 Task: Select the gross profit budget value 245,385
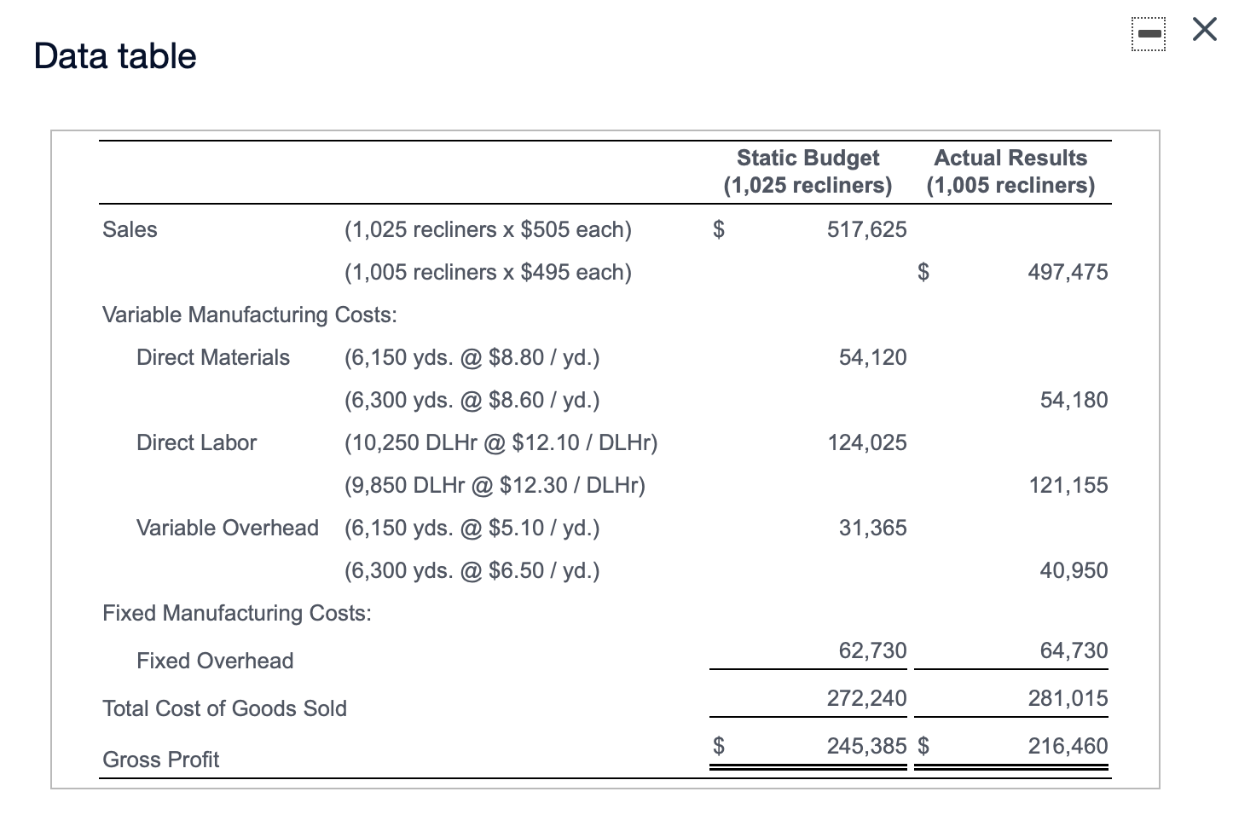click(x=867, y=746)
